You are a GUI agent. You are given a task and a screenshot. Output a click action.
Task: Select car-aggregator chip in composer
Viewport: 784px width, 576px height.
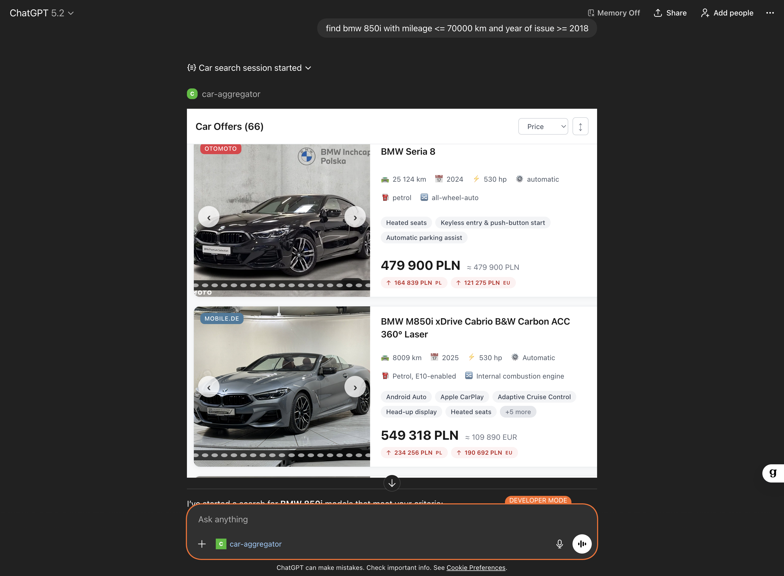tap(249, 544)
